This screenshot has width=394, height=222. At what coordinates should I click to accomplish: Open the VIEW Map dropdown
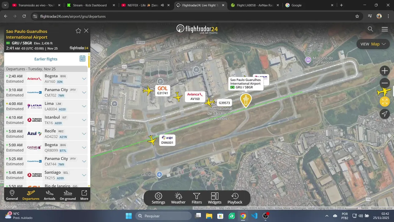pyautogui.click(x=373, y=44)
